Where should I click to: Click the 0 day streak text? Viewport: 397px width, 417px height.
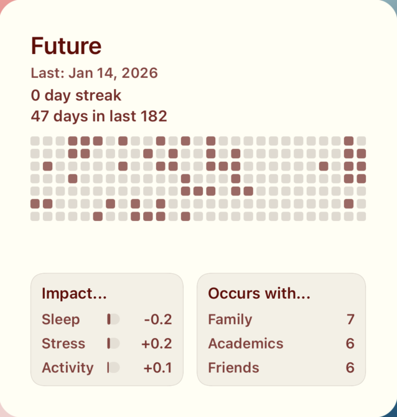[76, 95]
